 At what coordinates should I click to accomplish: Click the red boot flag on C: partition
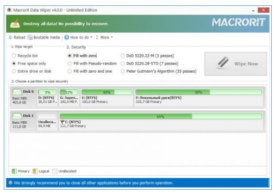(x=62, y=122)
